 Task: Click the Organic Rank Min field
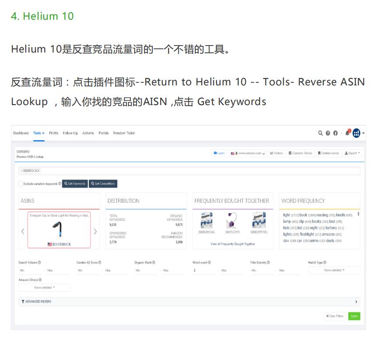[x=147, y=270]
